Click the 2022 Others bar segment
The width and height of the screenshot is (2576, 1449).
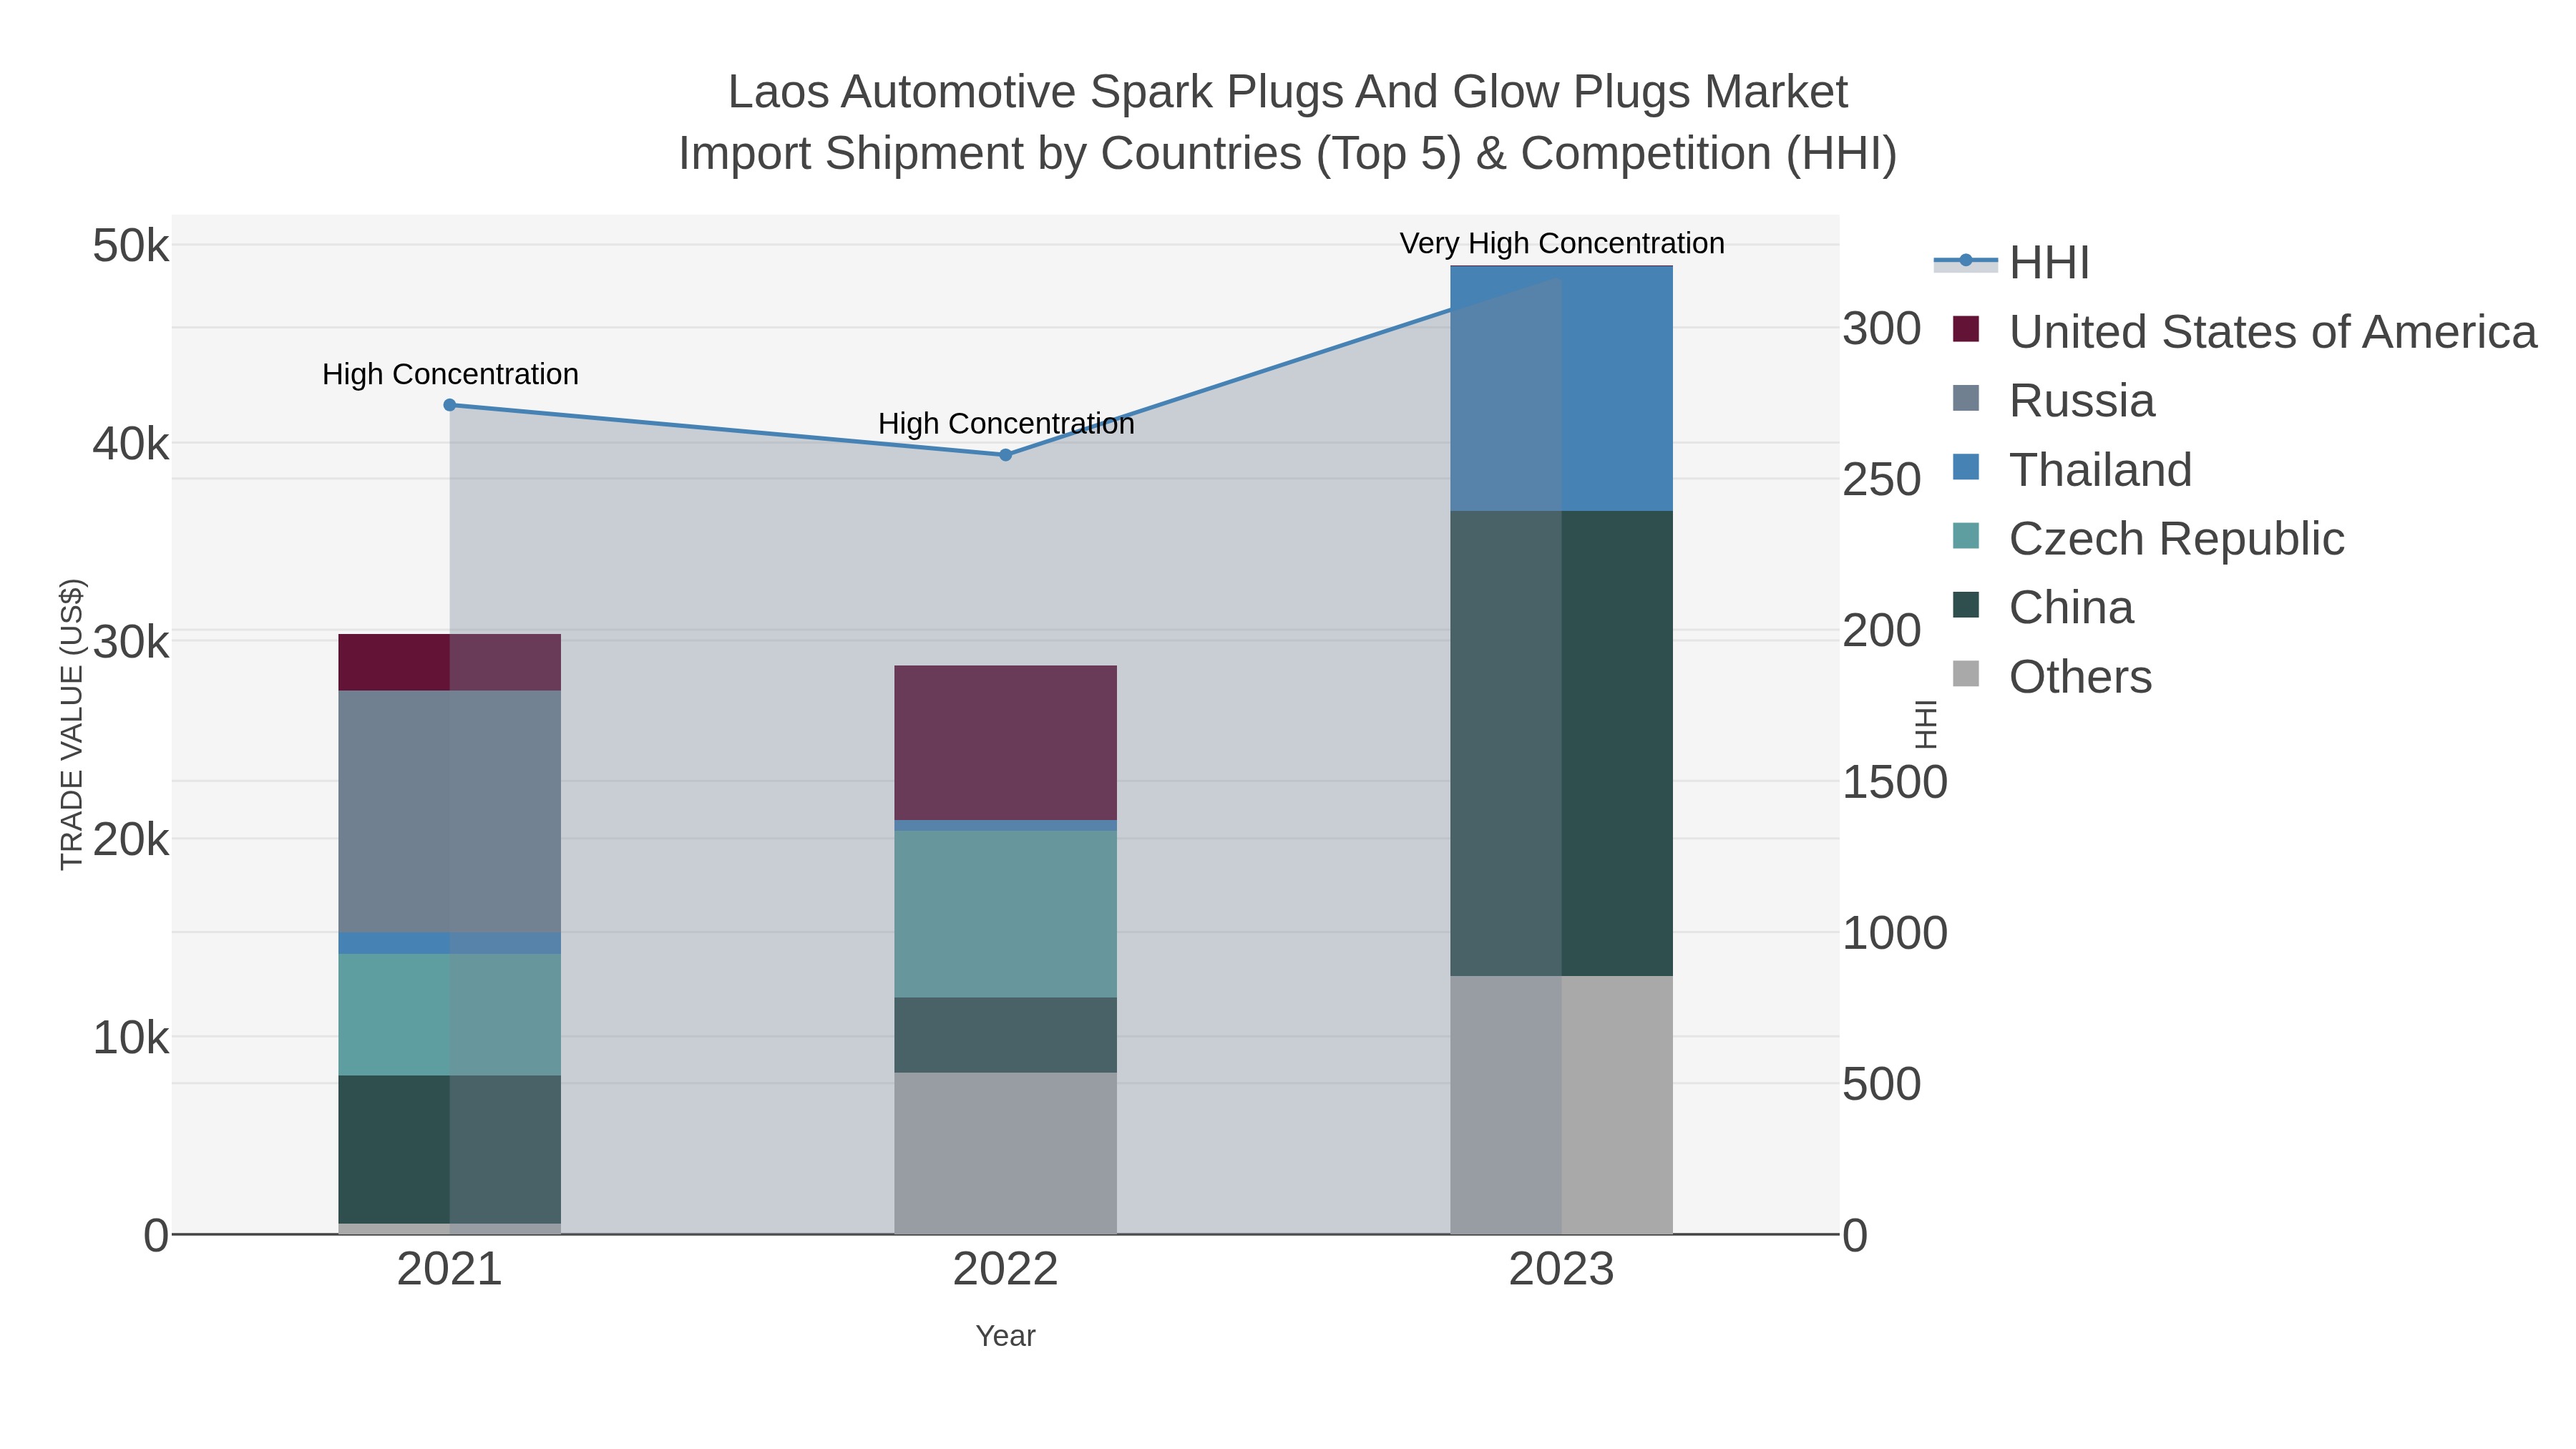point(1005,1153)
